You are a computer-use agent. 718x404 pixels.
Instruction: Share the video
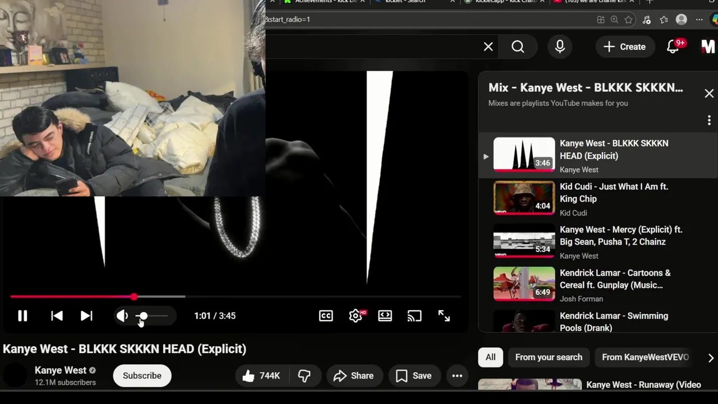coord(353,376)
